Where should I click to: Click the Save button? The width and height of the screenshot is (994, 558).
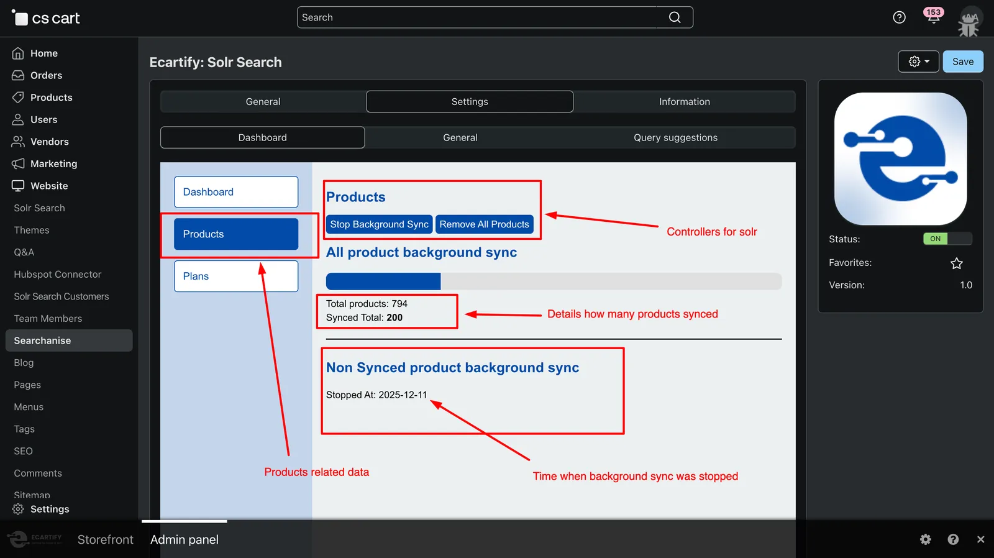coord(963,62)
